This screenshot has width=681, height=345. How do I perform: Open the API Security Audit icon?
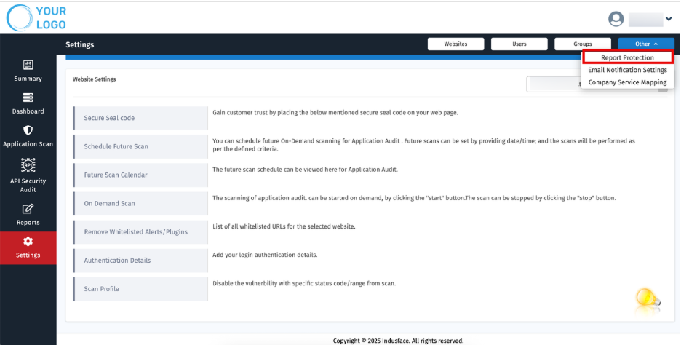point(28,165)
